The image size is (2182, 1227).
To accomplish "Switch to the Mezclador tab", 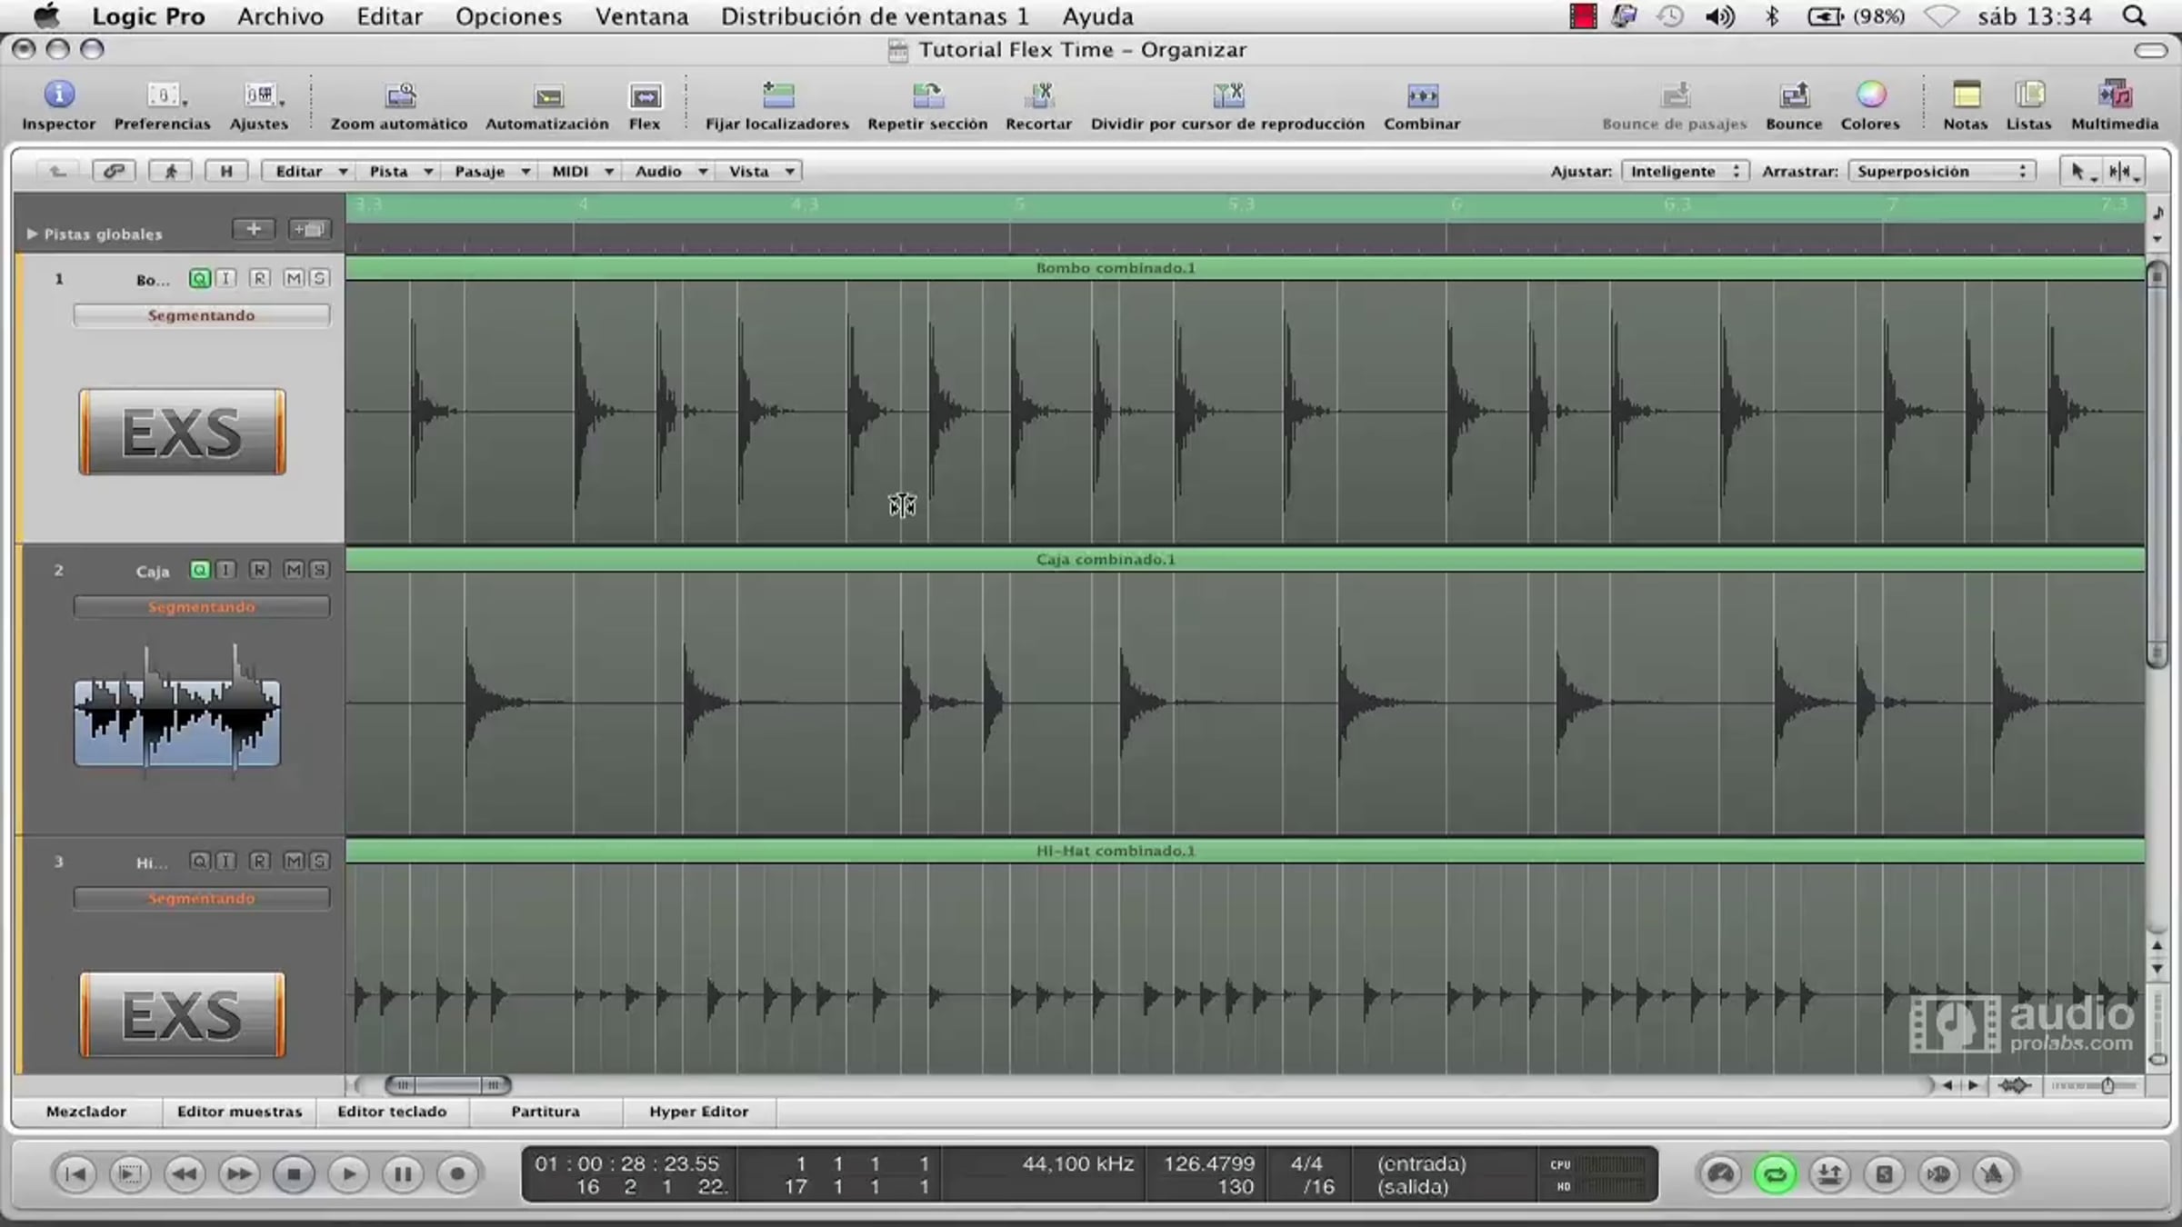I will click(x=86, y=1111).
